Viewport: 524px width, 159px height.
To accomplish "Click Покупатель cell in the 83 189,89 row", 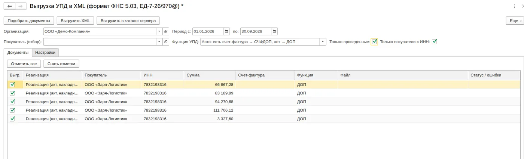I will (x=112, y=93).
